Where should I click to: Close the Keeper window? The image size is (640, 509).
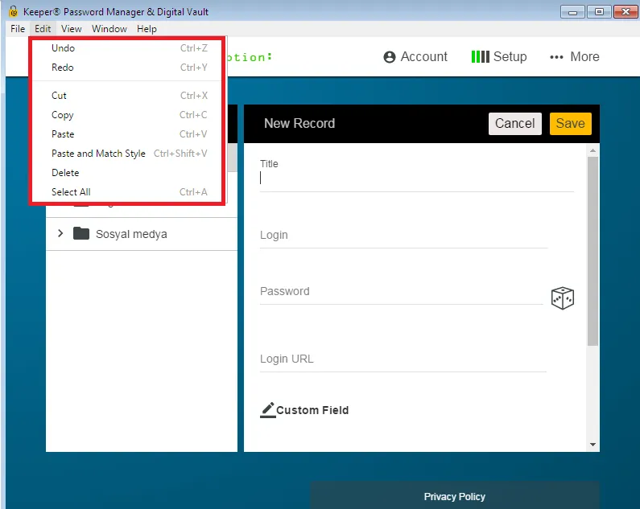click(626, 12)
